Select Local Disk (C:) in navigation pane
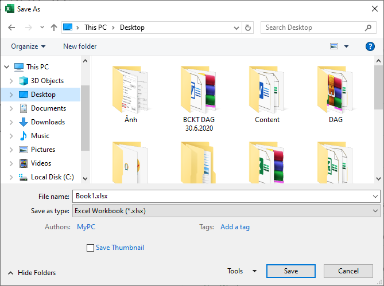 [x=52, y=177]
